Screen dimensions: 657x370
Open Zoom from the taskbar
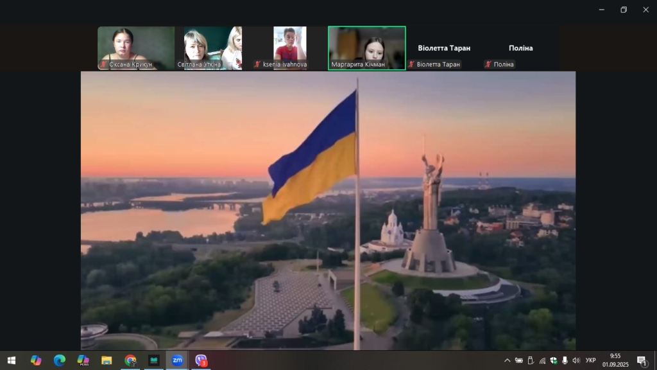(x=177, y=360)
